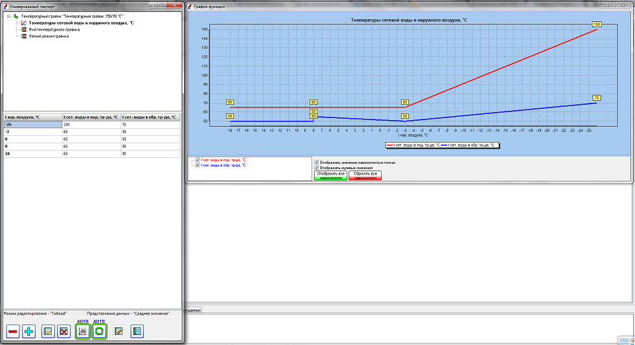Click column header t нар. воздуха, °C
The width and height of the screenshot is (635, 345).
[32, 117]
